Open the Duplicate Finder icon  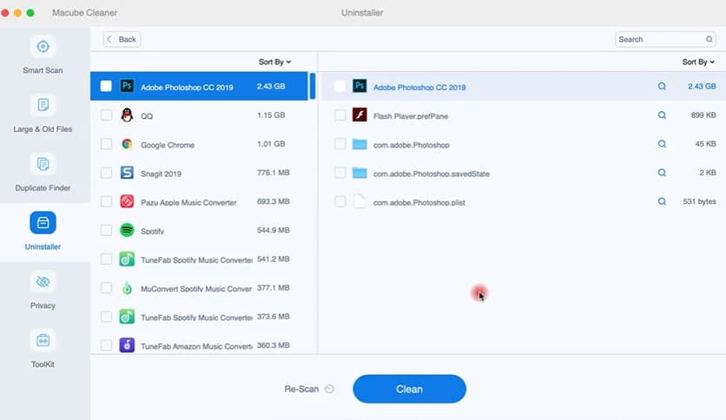[x=43, y=164]
